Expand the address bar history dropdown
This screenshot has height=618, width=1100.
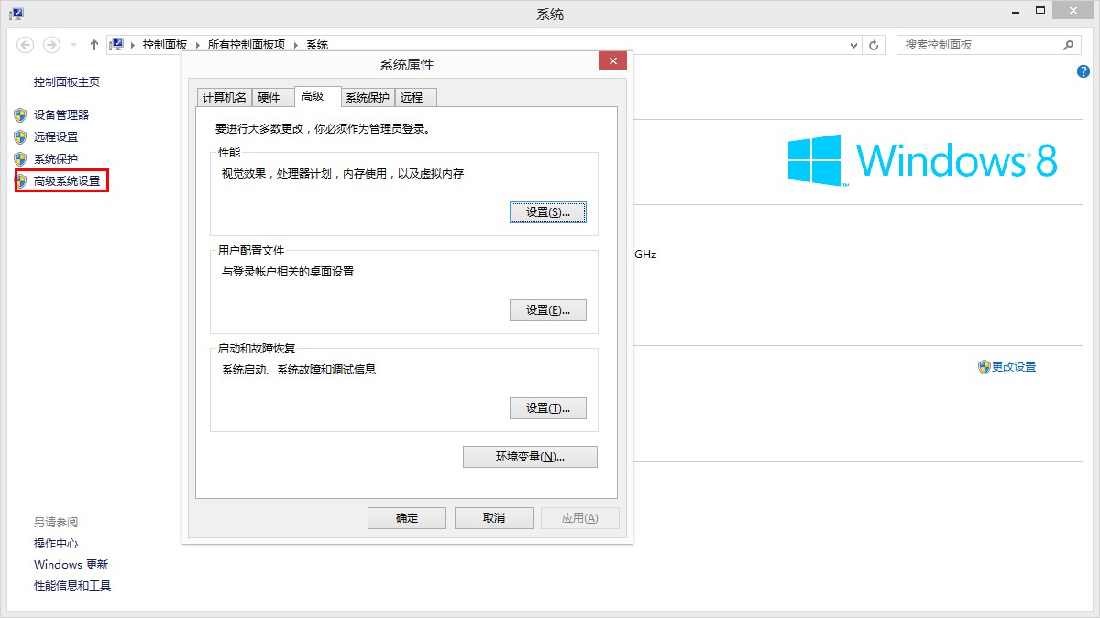tap(854, 45)
